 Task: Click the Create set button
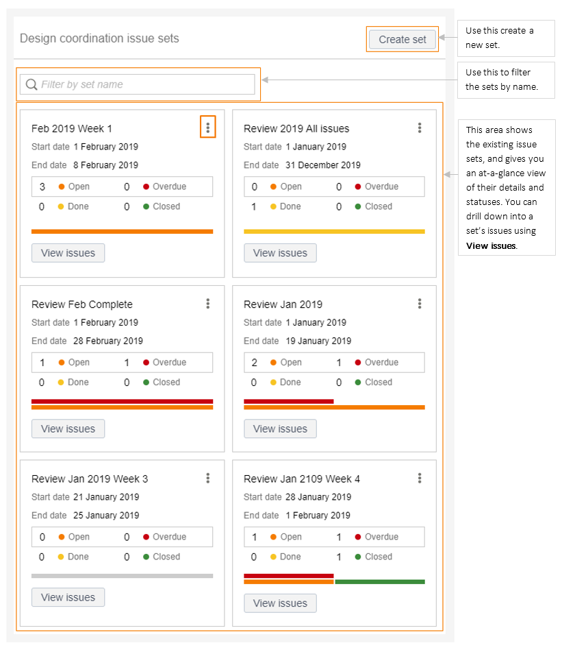(403, 40)
